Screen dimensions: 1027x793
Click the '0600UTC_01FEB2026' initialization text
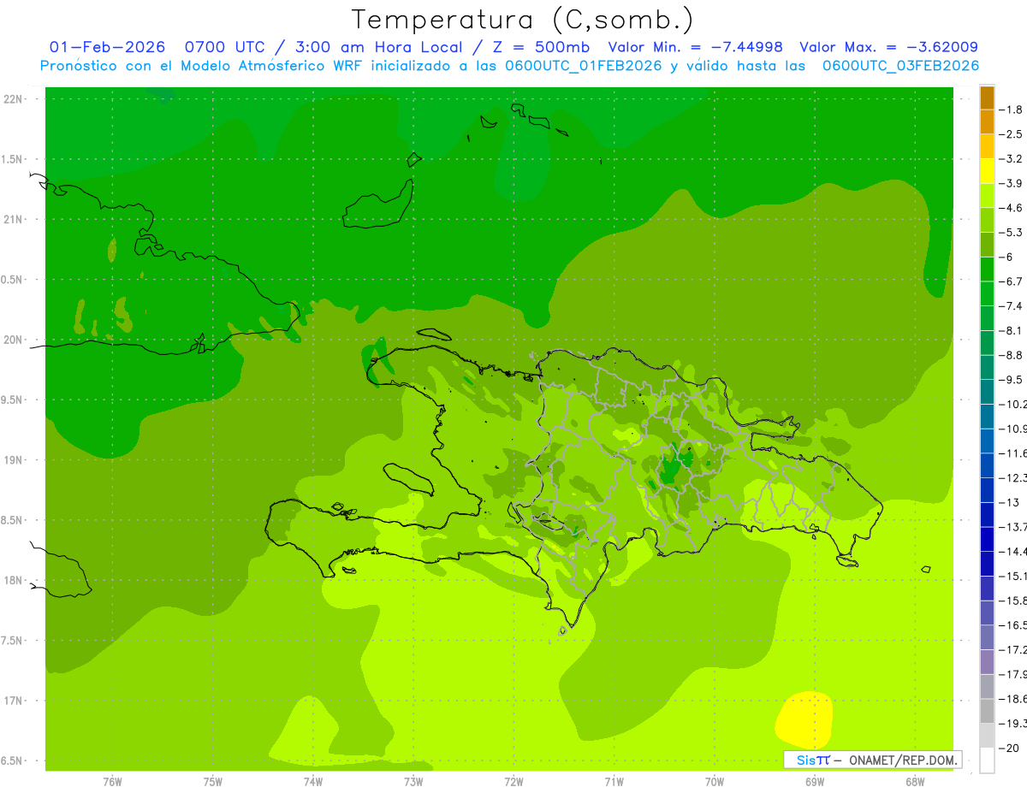(584, 66)
